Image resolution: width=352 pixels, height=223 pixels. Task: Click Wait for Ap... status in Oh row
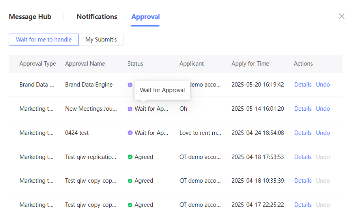(151, 109)
